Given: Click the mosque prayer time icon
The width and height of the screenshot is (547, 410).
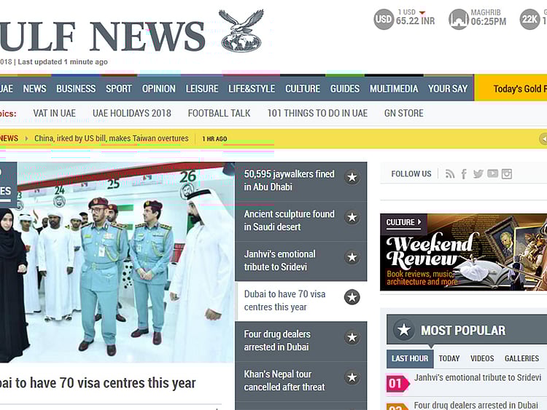Looking at the screenshot, I should 458,20.
